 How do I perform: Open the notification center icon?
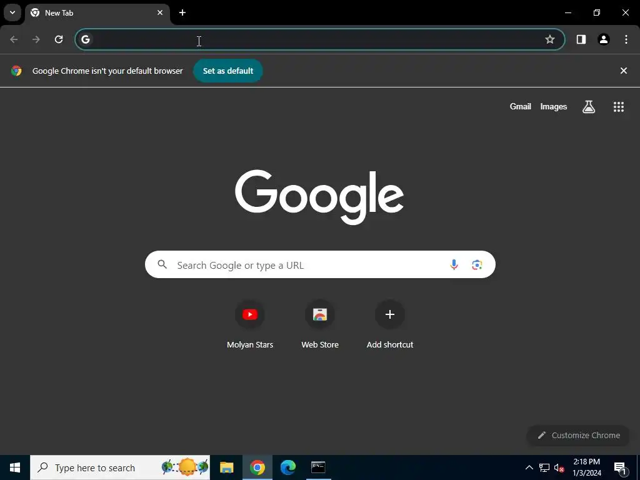coord(620,467)
